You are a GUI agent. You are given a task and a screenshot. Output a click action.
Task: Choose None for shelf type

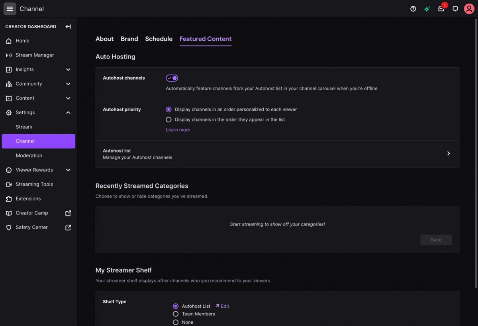pyautogui.click(x=176, y=322)
